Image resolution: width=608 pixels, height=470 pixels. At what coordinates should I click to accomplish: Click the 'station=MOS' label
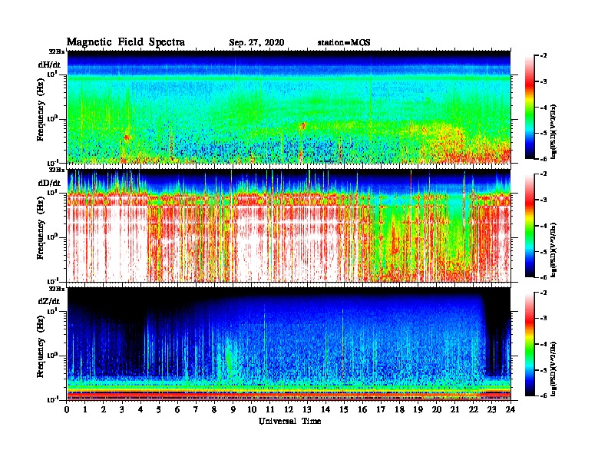click(x=344, y=43)
